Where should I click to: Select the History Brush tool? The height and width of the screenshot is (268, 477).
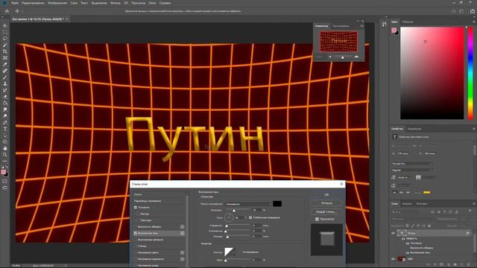(x=5, y=90)
